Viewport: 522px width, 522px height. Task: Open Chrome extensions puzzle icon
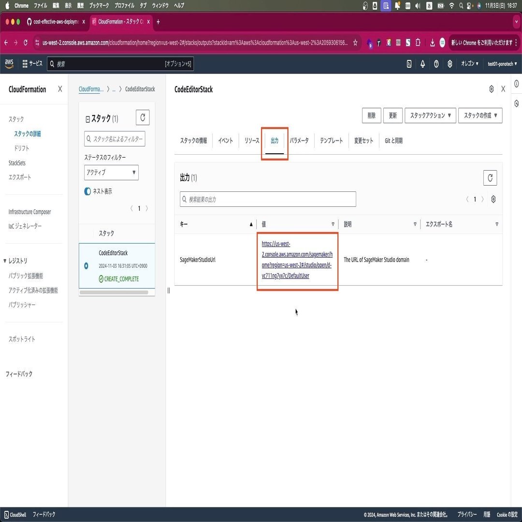click(418, 43)
